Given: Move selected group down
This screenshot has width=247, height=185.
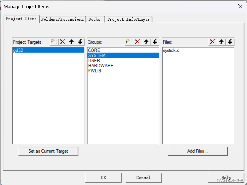Looking at the screenshot, I should point(155,42).
